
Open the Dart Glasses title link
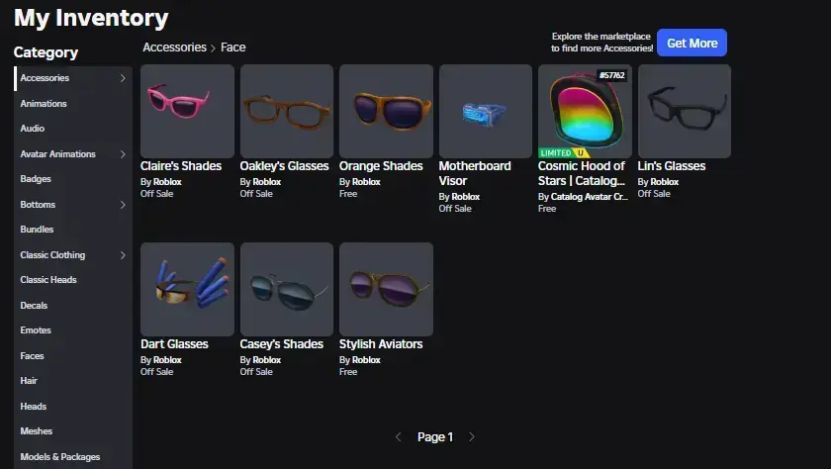(174, 344)
